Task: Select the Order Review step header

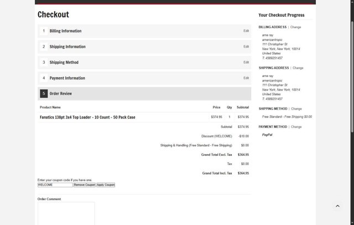Action: (144, 94)
